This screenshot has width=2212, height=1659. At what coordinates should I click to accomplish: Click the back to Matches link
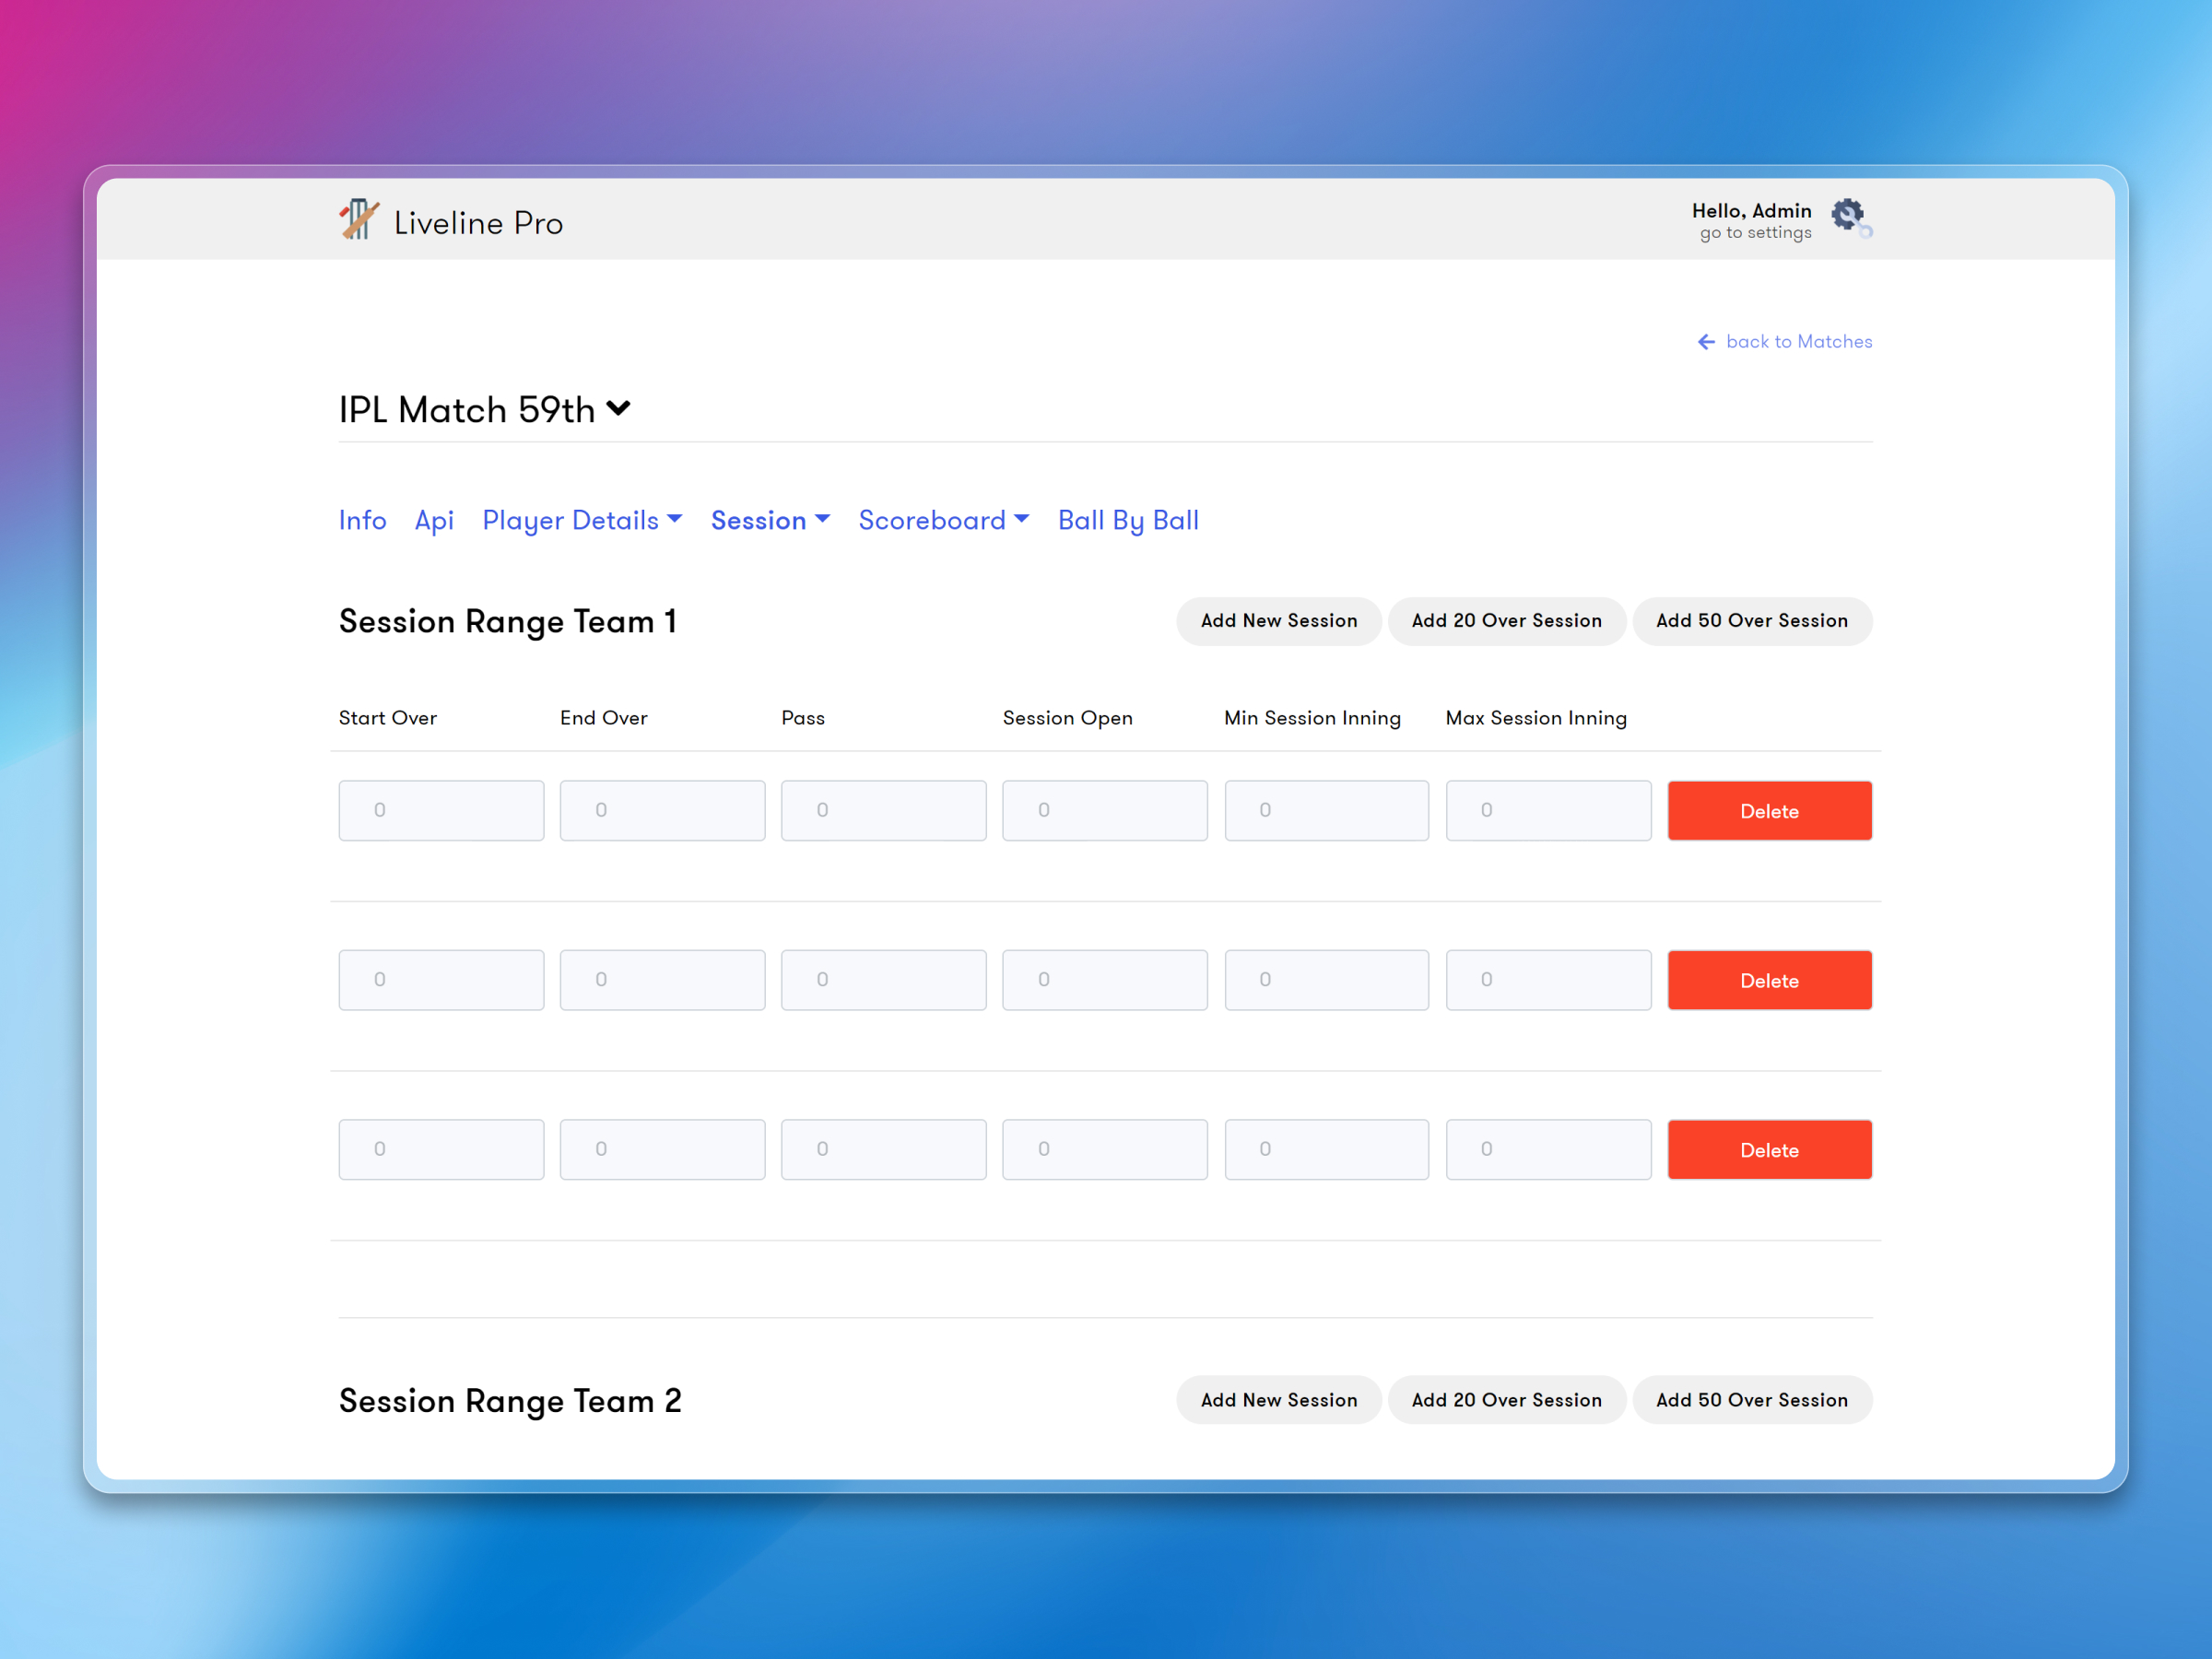click(x=1798, y=341)
